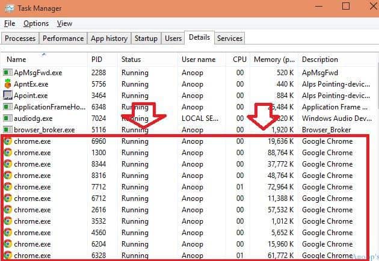Switch to the Users tab
Image resolution: width=379 pixels, height=261 pixels.
click(x=173, y=38)
